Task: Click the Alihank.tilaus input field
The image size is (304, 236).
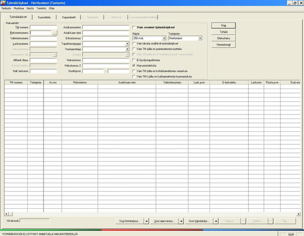Action: pyautogui.click(x=43, y=60)
